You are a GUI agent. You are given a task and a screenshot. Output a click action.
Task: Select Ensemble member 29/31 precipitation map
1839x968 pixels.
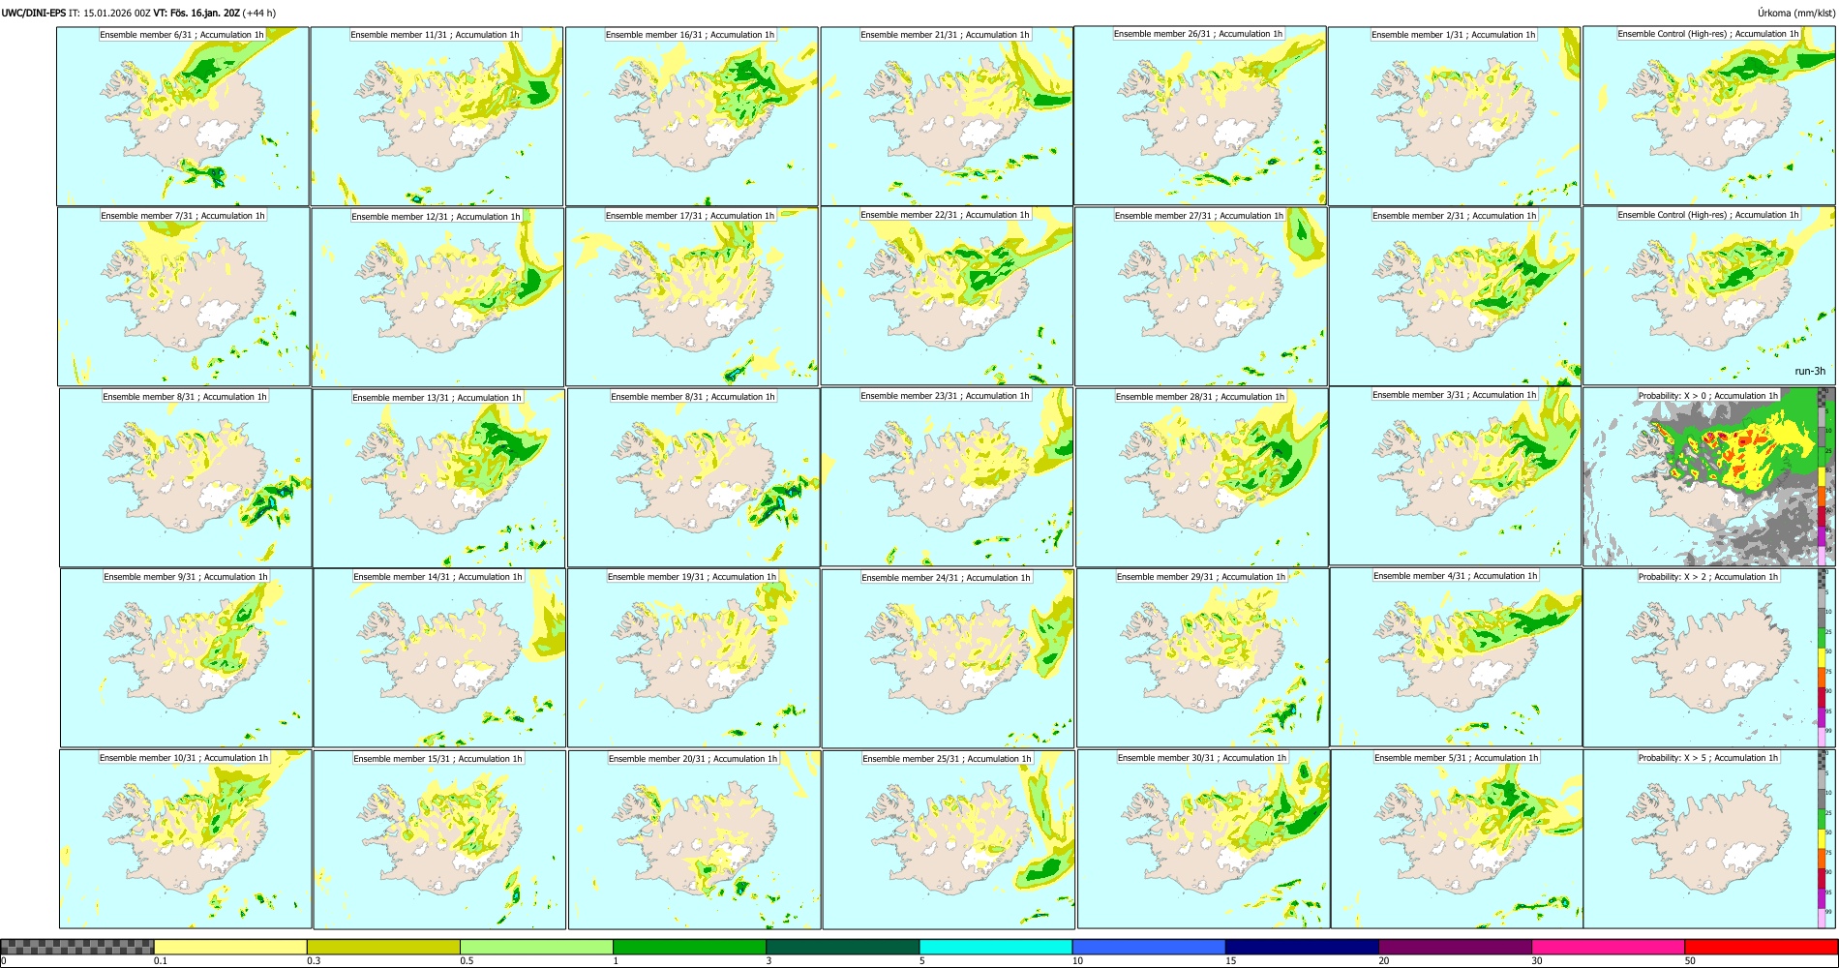[x=1203, y=658]
